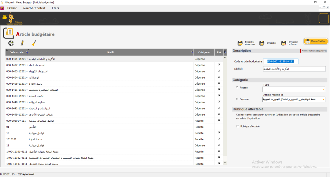This screenshot has width=330, height=177.
Task: Click the search icon in Libellé column header
Action: pos(192,52)
